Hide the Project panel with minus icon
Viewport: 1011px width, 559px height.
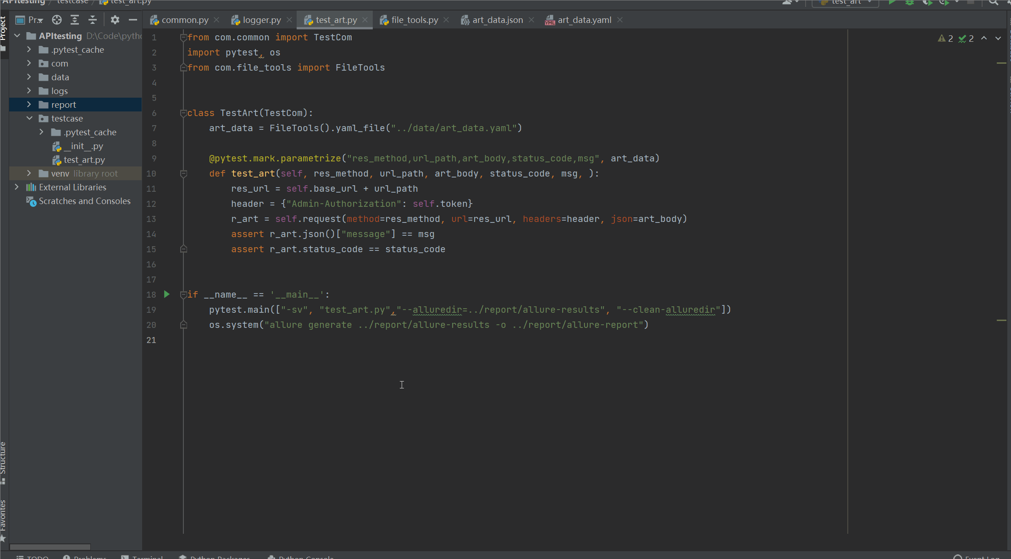point(133,20)
